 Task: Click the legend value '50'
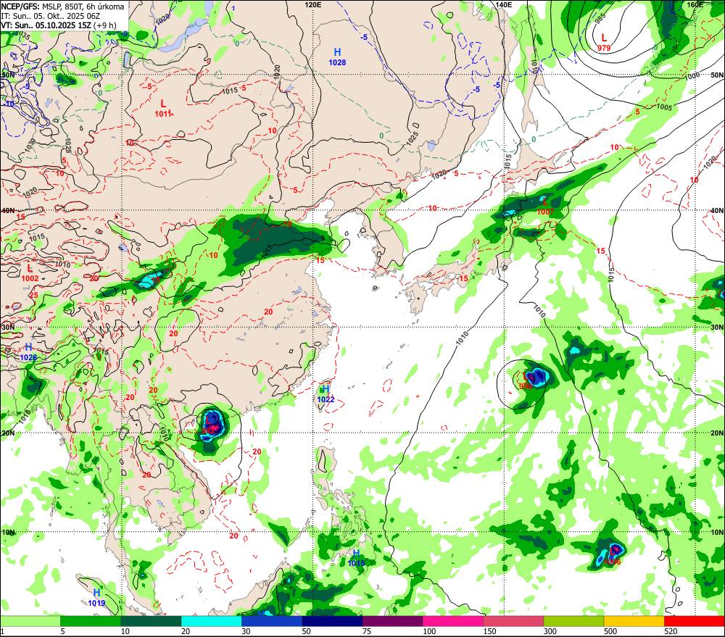click(306, 631)
